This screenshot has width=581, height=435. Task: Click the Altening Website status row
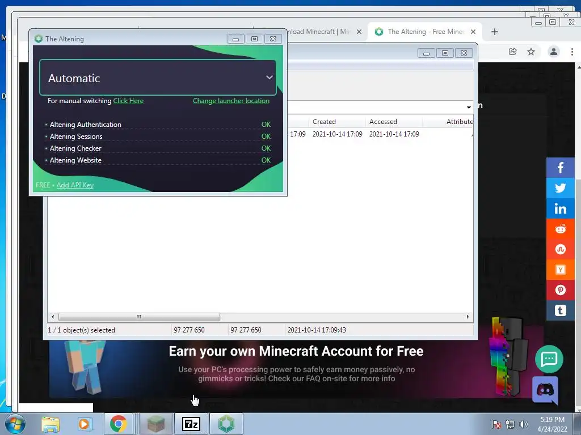[158, 160]
